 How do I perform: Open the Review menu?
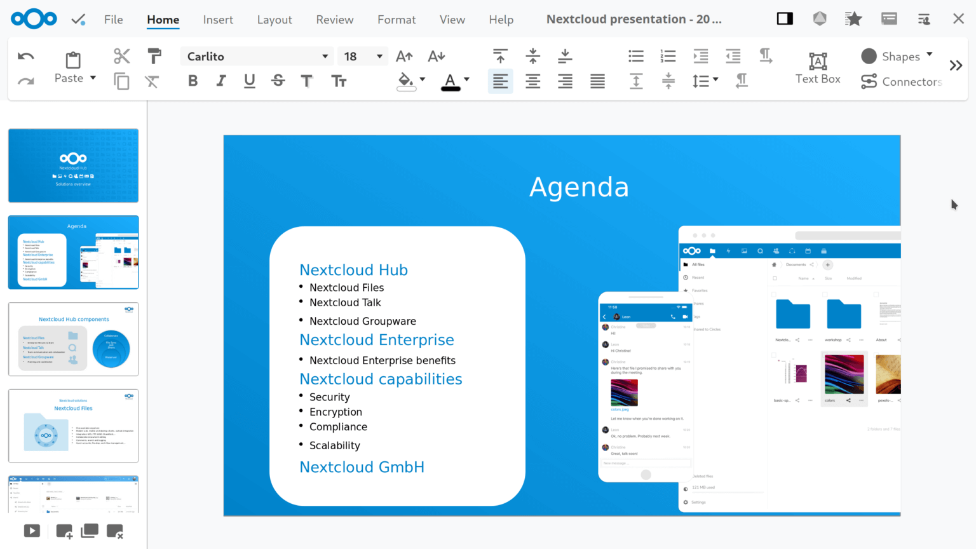pos(335,20)
